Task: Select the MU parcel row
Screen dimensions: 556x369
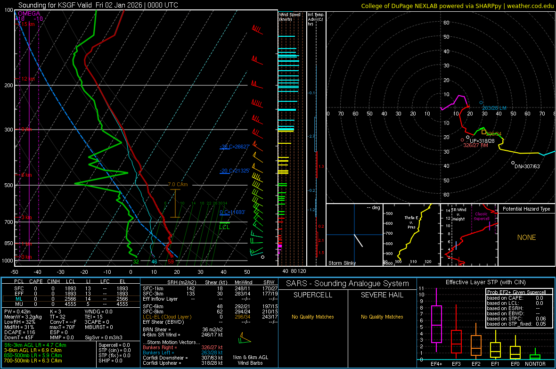Action: [x=71, y=304]
